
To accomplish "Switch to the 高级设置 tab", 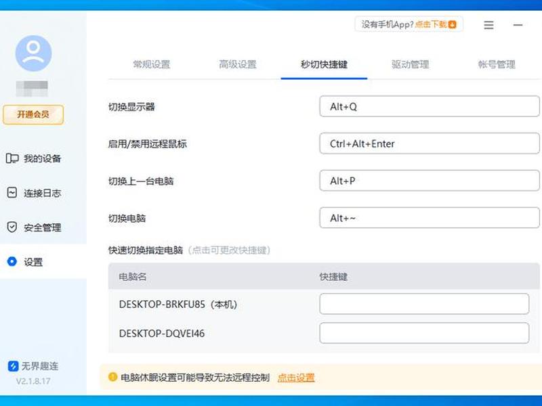I will (238, 64).
